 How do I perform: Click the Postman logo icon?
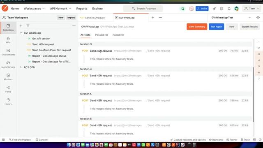[x=5, y=8]
